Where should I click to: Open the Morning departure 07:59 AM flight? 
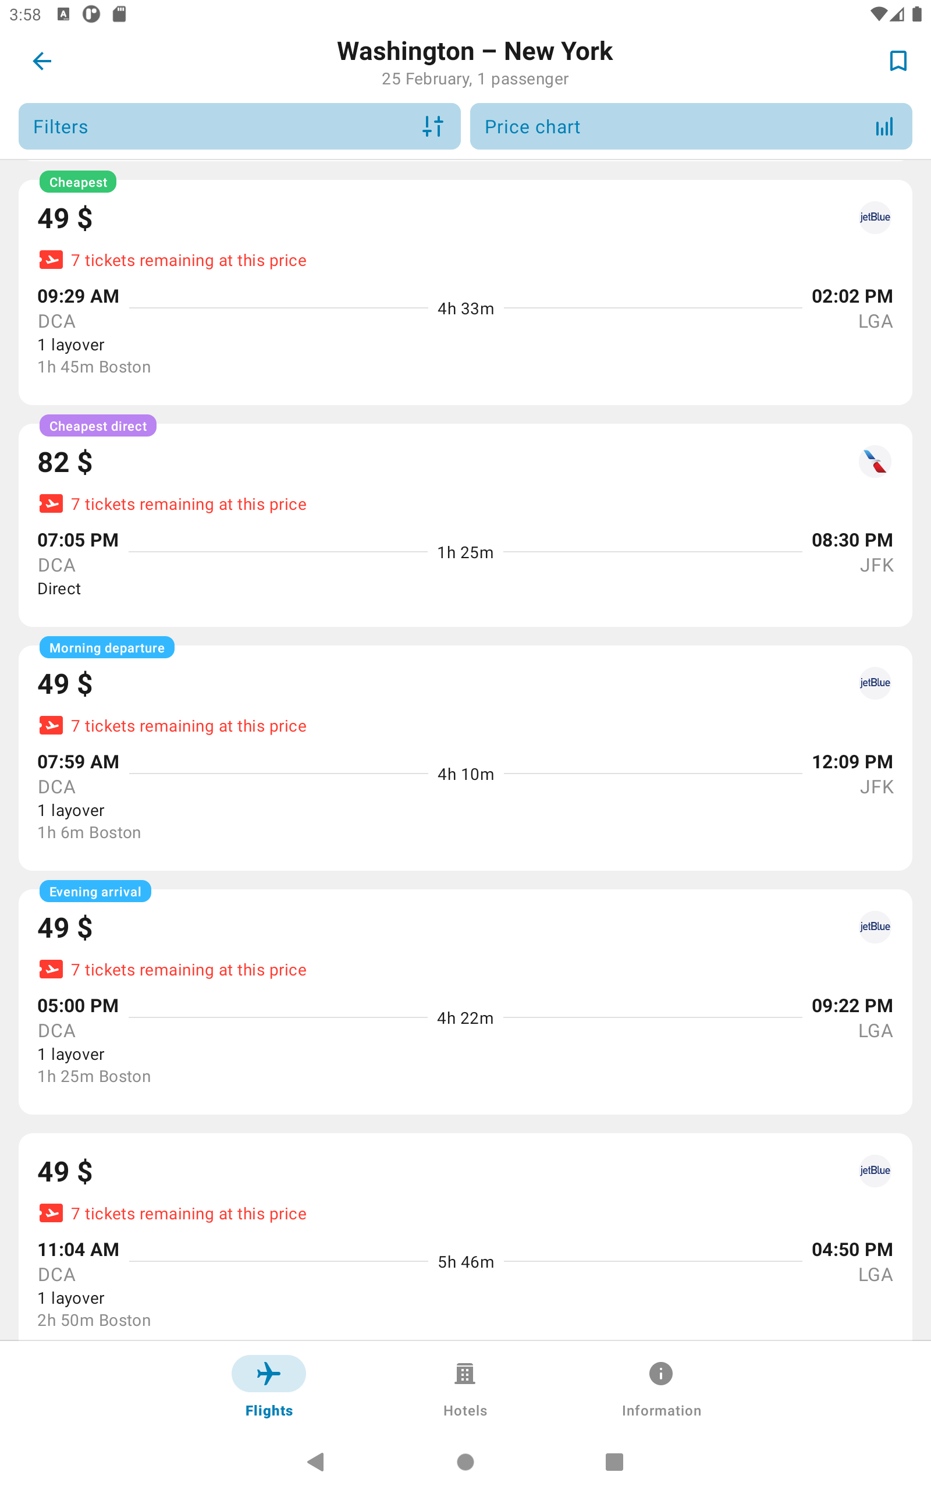click(465, 757)
